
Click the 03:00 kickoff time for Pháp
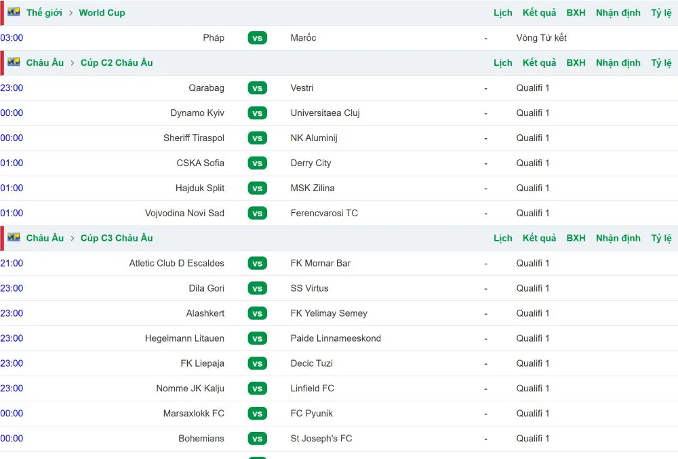pyautogui.click(x=12, y=38)
